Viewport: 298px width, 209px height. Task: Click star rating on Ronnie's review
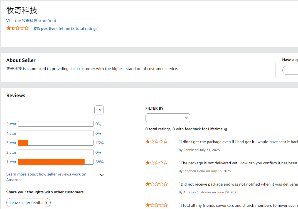click(157, 141)
